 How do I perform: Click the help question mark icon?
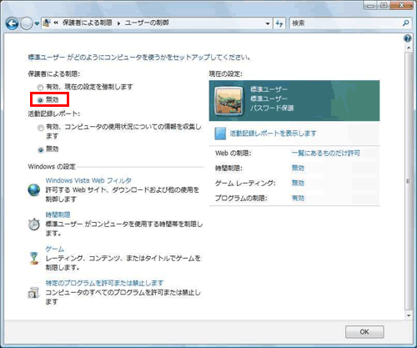click(408, 38)
